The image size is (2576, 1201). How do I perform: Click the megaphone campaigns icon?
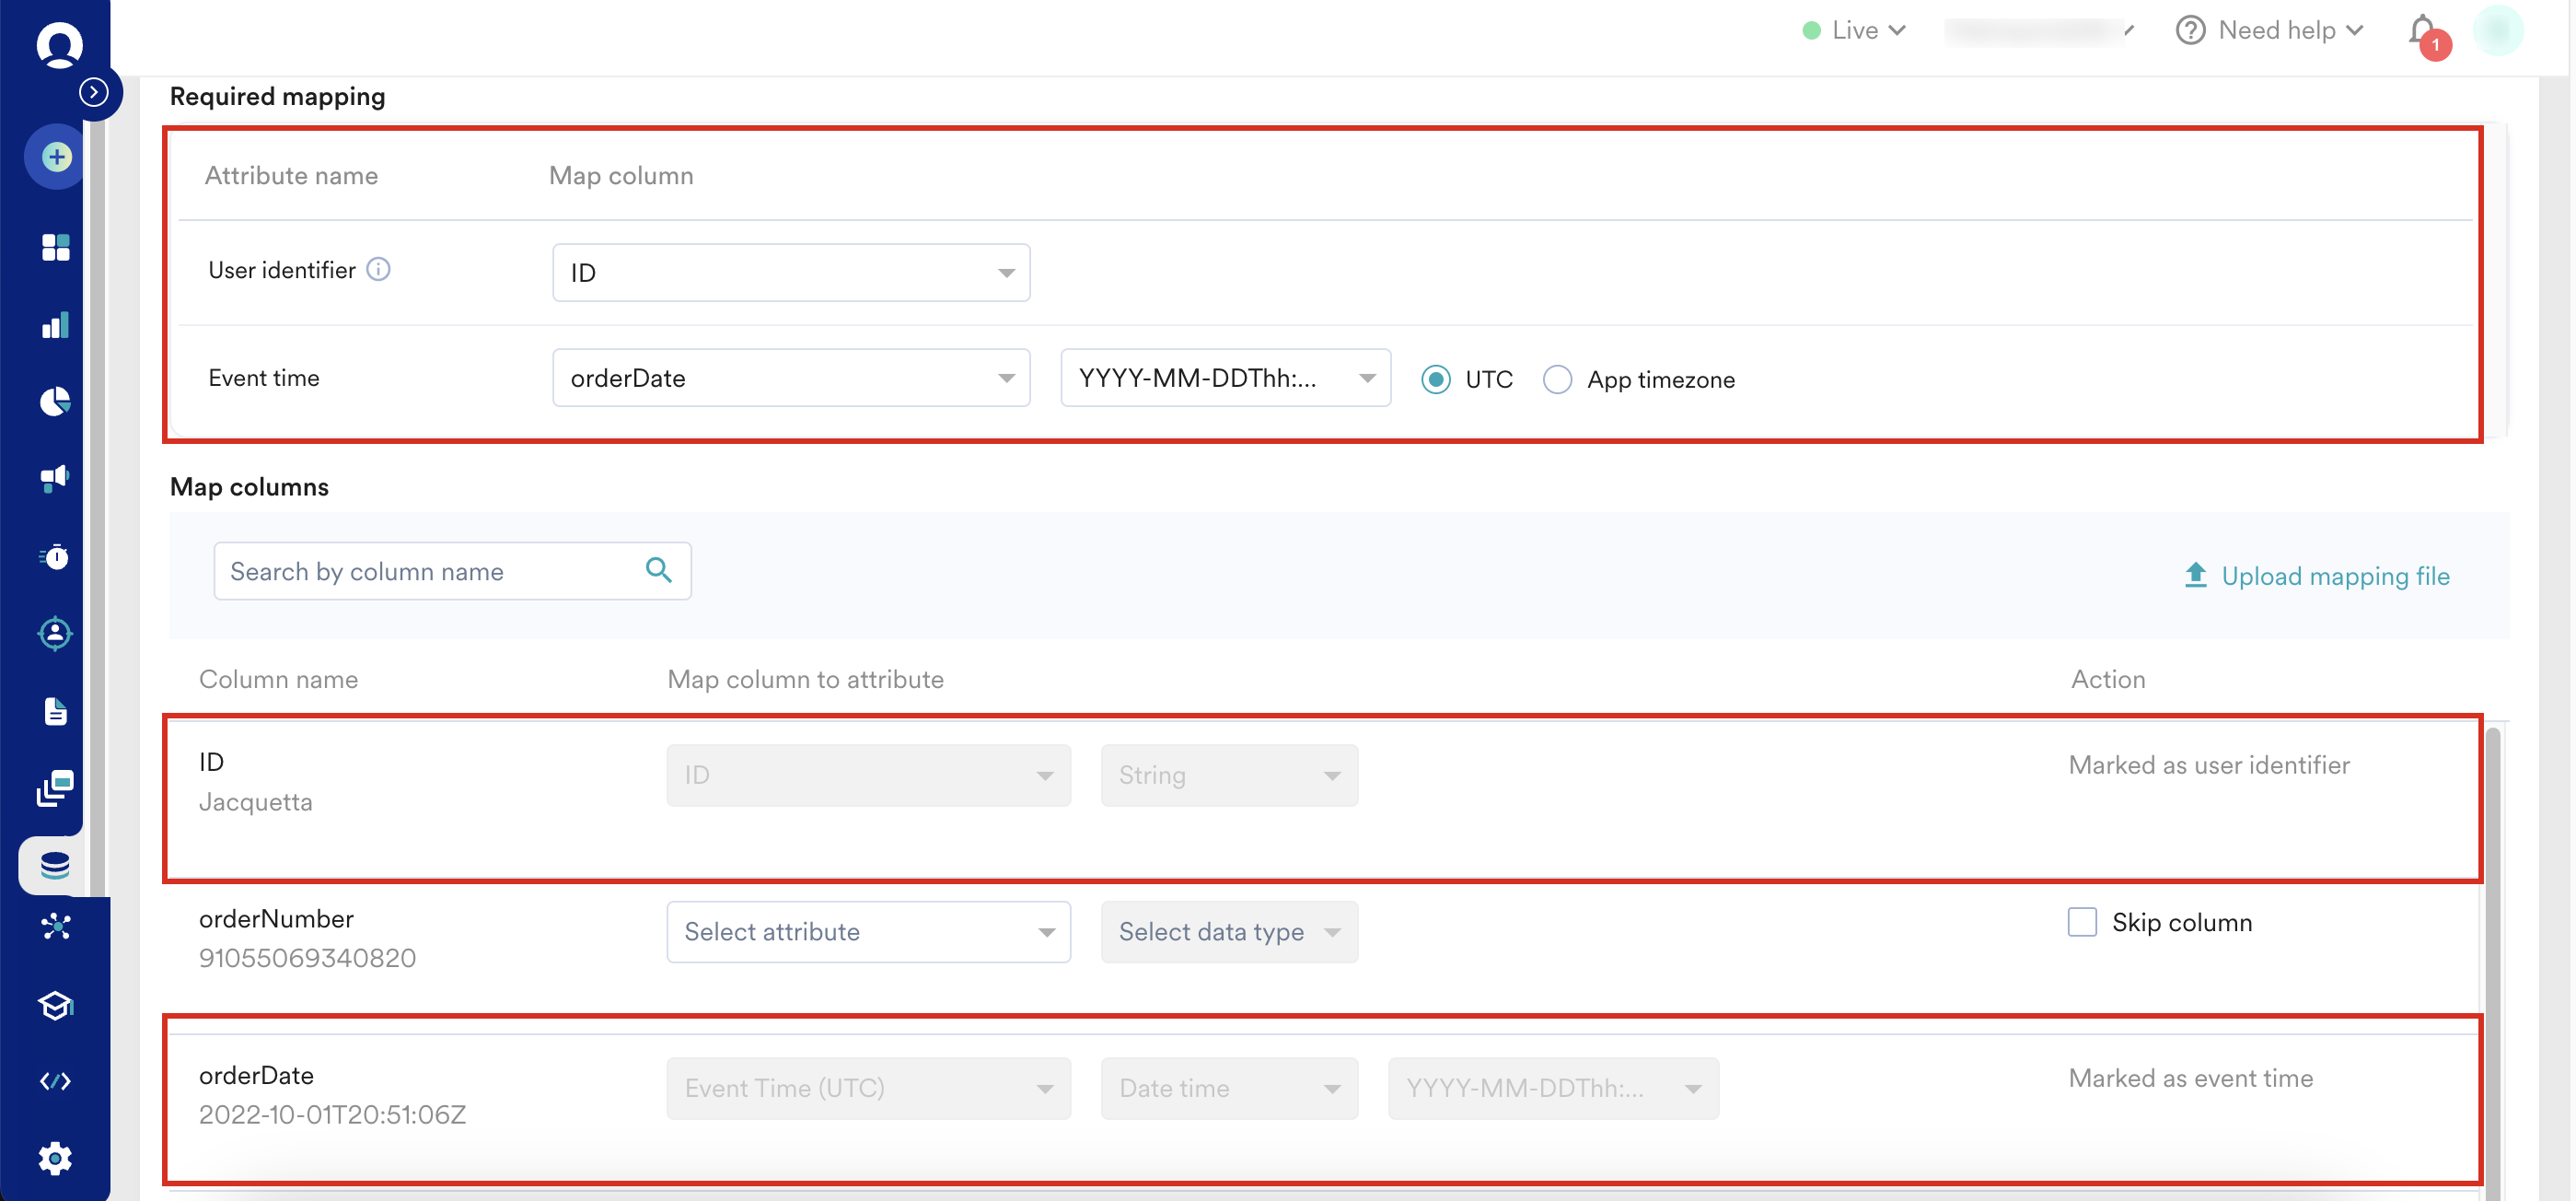coord(56,478)
